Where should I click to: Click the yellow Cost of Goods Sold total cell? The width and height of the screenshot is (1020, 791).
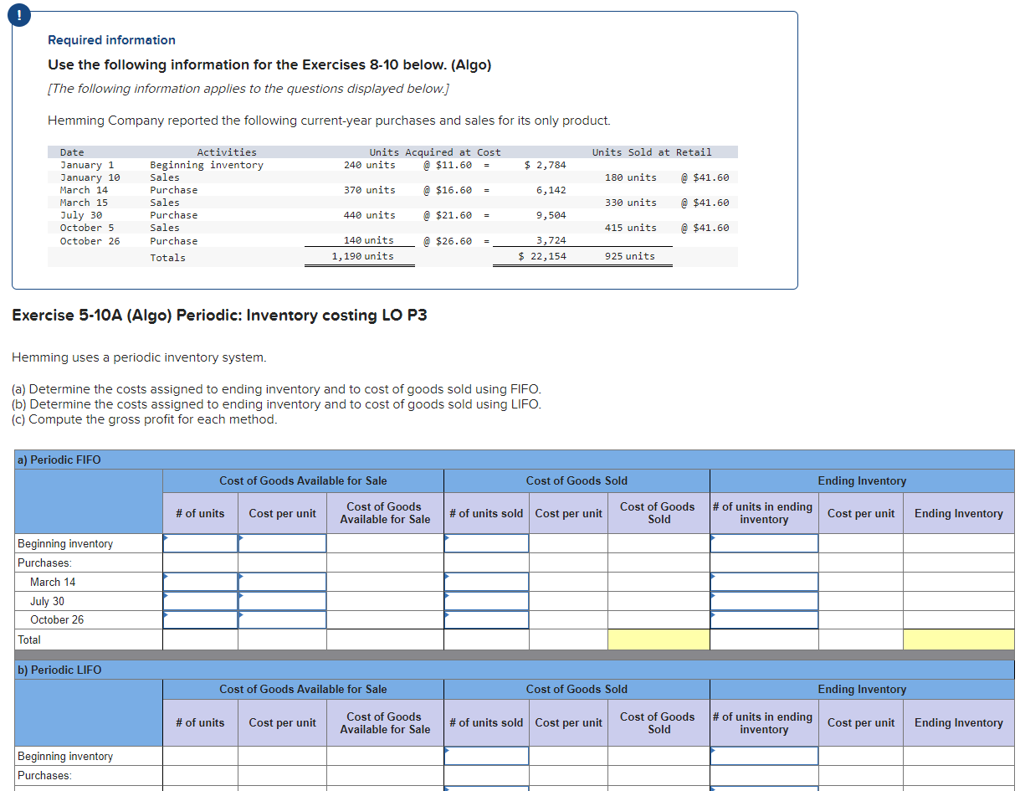658,639
